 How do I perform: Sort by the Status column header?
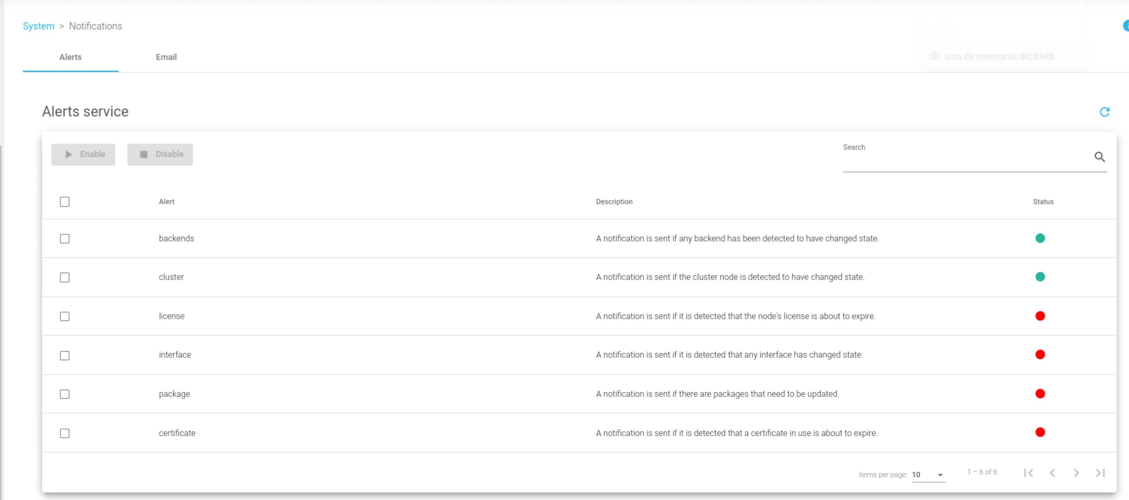[x=1043, y=202]
